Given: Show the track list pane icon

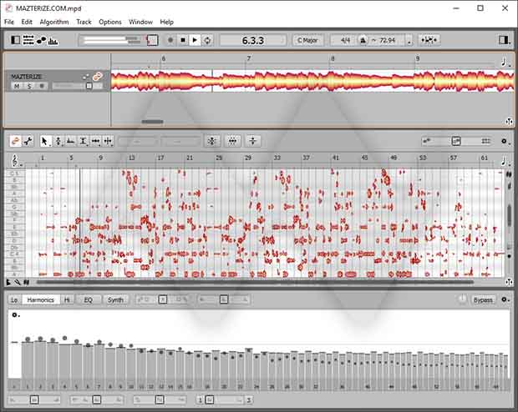Looking at the screenshot, I should tap(28, 40).
